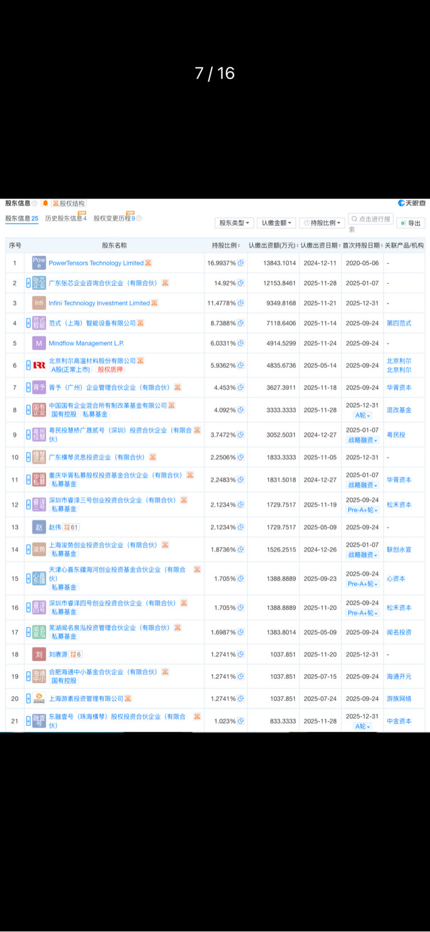The width and height of the screenshot is (430, 932).
Task: Expand the A轮 tag in 中国国有企业混合所有制改革基金 row
Action: pos(363,415)
